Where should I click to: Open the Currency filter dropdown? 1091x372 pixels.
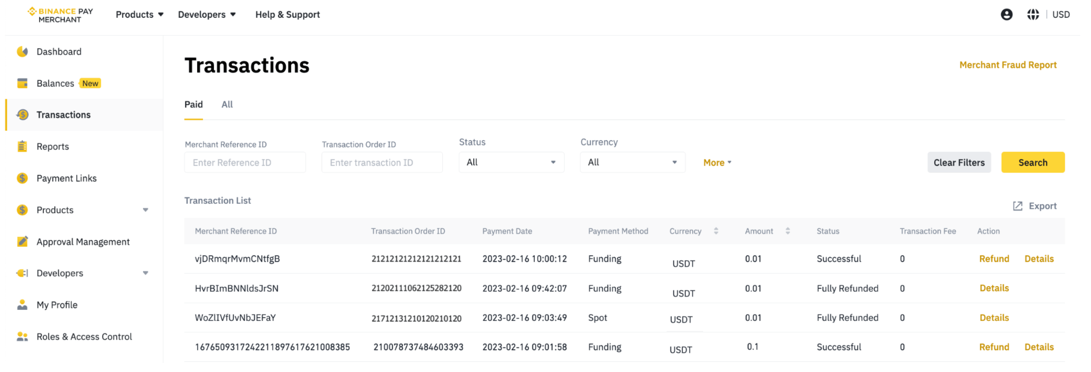coord(632,162)
